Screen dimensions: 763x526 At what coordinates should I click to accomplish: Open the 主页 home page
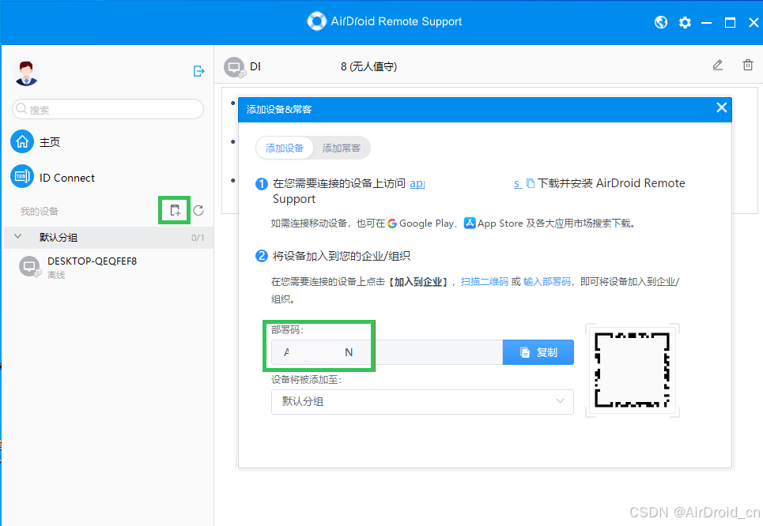tap(36, 142)
